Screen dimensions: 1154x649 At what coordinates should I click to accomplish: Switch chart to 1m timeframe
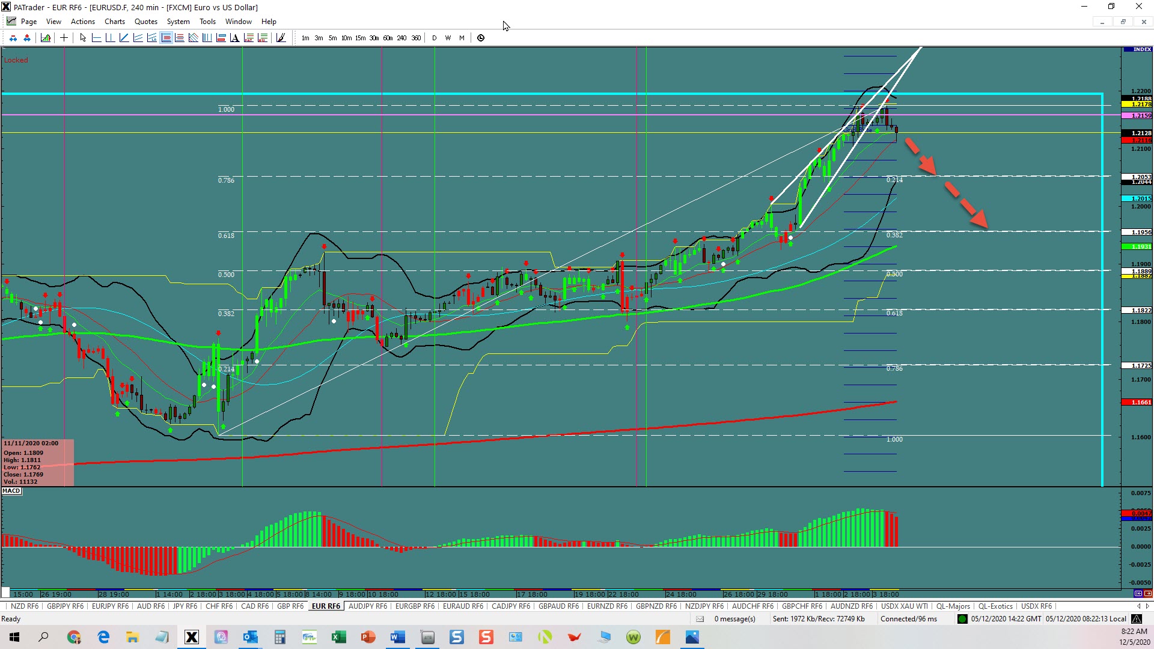point(305,38)
